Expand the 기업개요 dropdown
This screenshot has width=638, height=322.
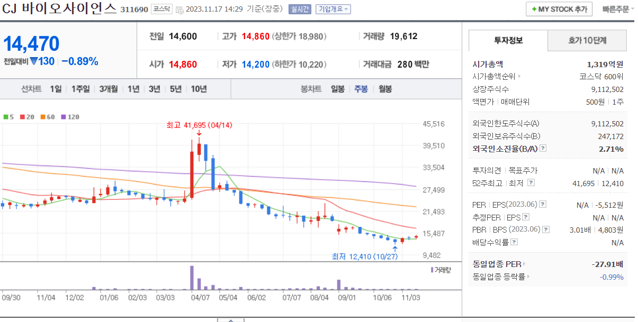click(333, 10)
